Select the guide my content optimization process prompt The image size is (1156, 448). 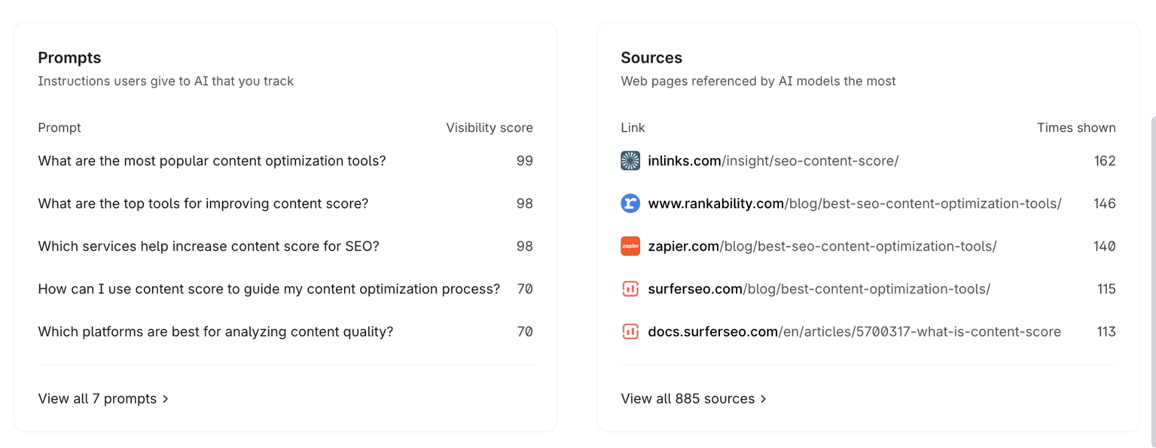click(269, 289)
